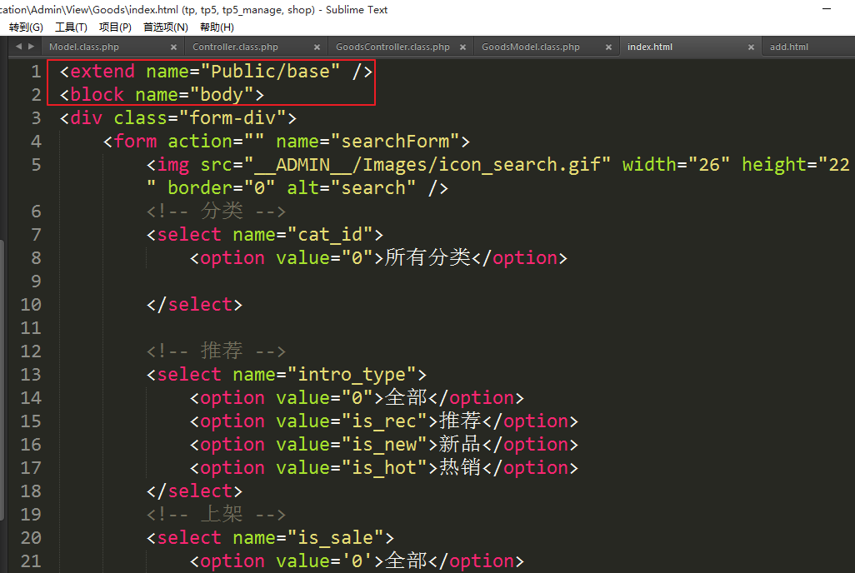Open the 工具(T) menu
Viewport: 855px width, 573px height.
pos(71,27)
